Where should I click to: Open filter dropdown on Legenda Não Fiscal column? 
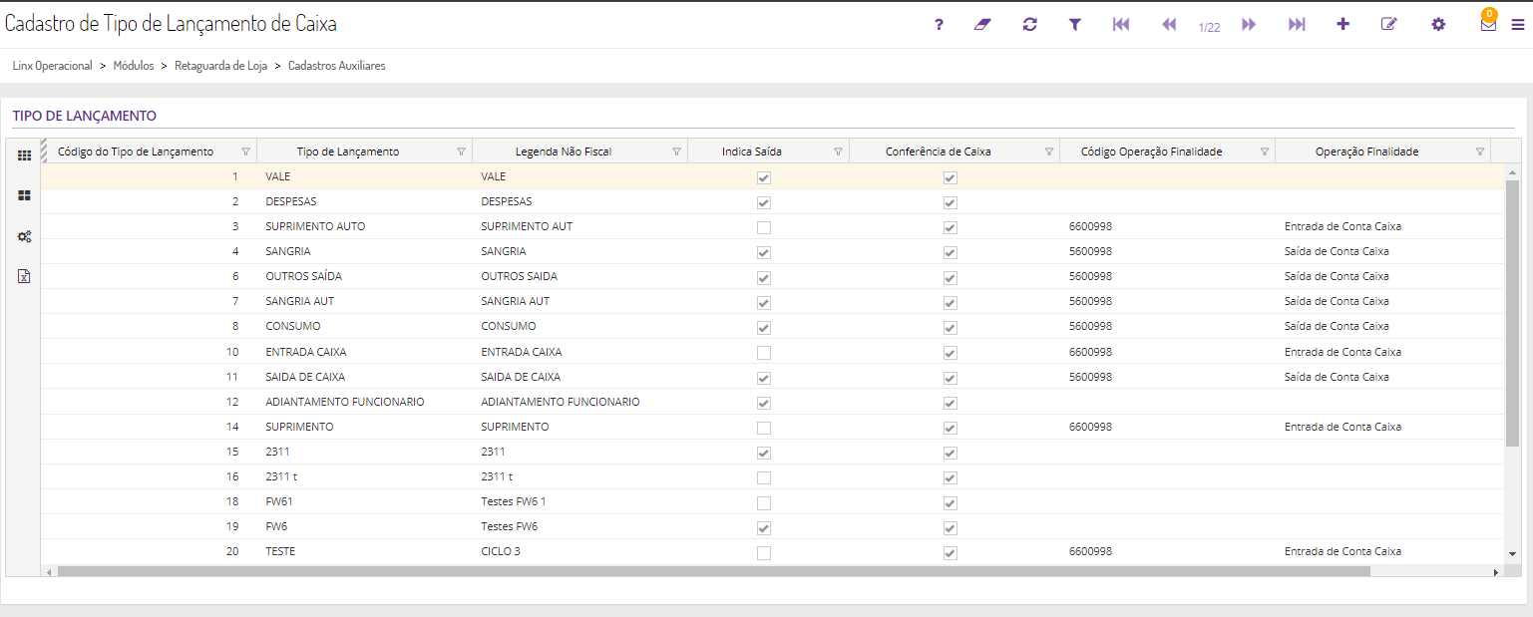point(676,152)
